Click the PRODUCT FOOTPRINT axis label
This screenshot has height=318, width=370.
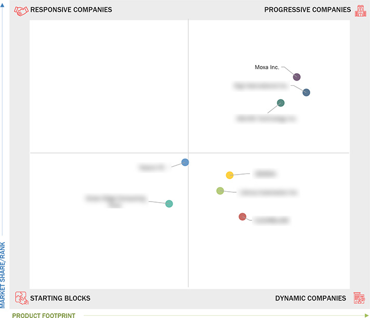44,315
